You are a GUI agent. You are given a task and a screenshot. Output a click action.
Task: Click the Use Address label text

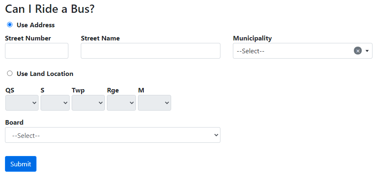[x=36, y=25]
